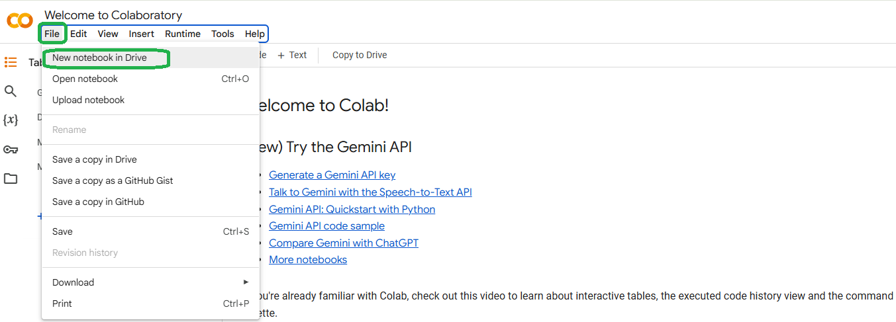Open the Secrets key icon
This screenshot has width=896, height=322.
[11, 149]
